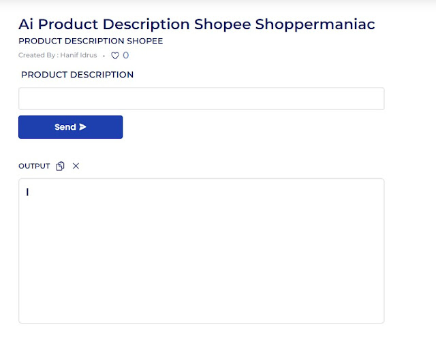Clear the output using the X icon

click(76, 166)
